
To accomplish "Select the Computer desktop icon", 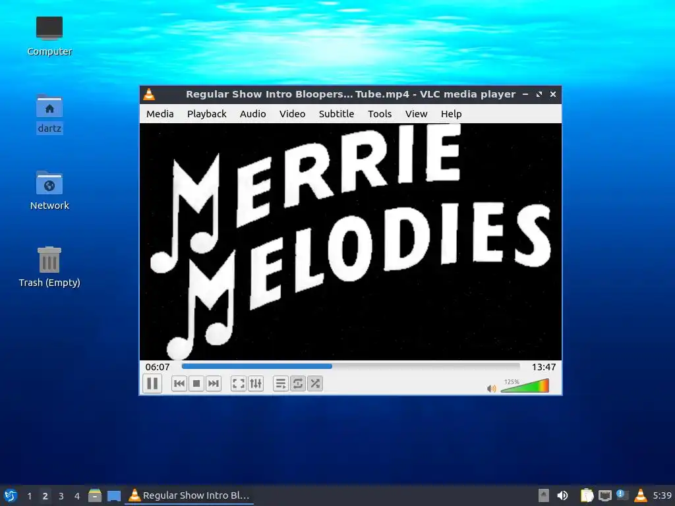I will (x=49, y=37).
